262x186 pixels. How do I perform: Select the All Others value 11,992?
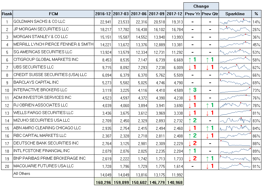coord(177,175)
